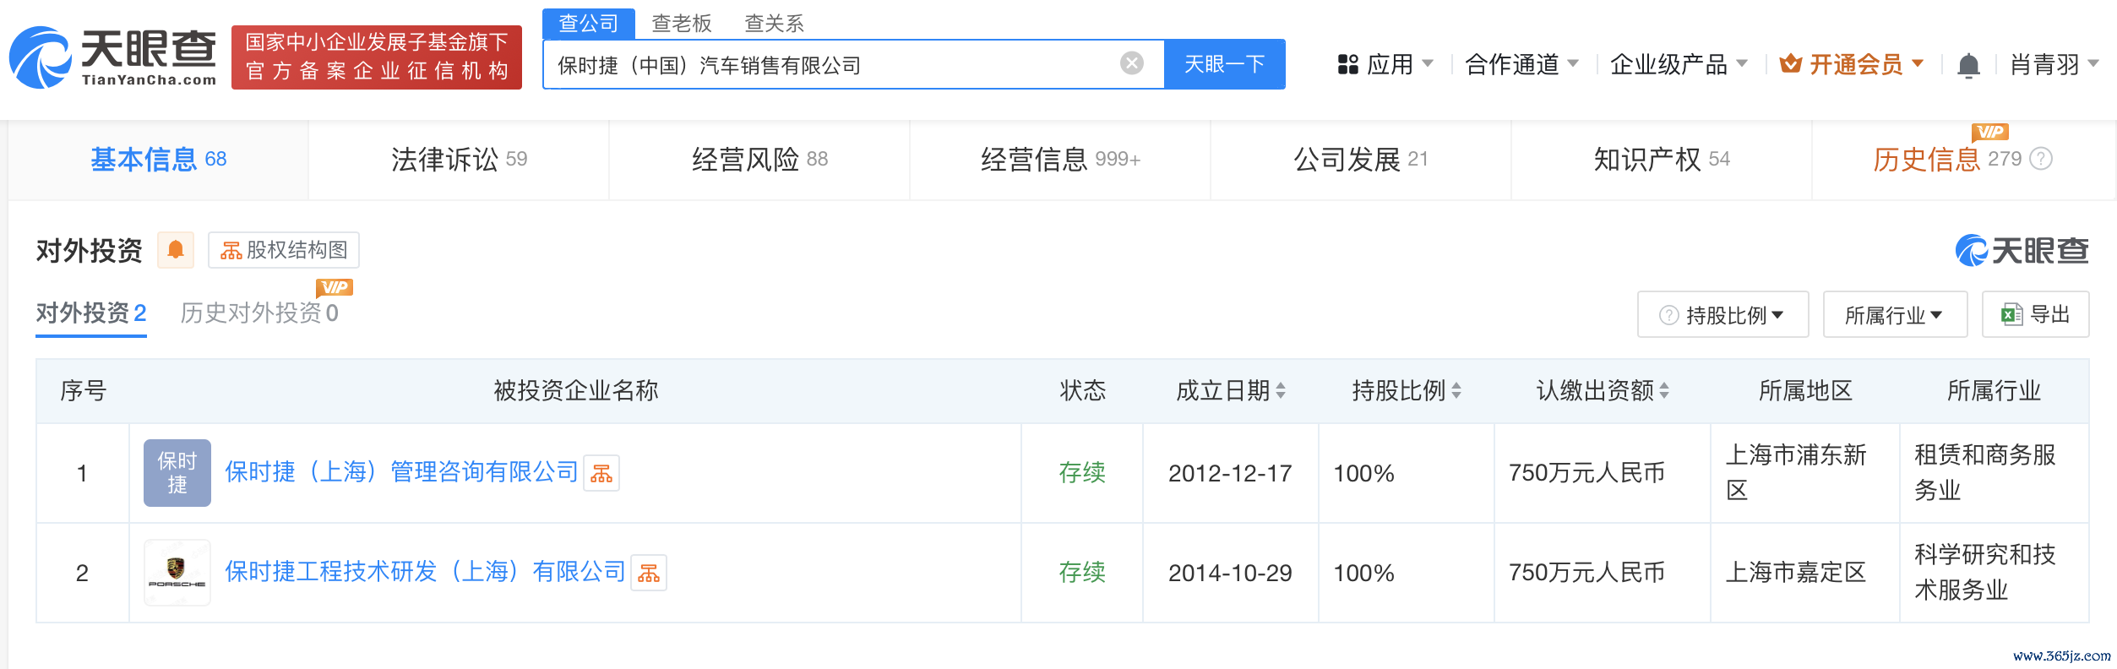
Task: Sort by 成立日期 column arrows
Action: pos(1281,390)
